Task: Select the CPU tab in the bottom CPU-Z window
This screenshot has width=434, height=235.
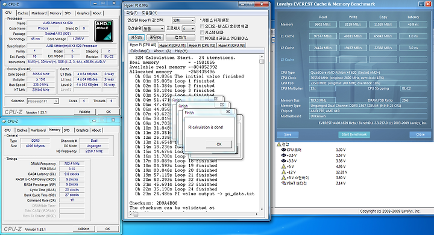Action: (x=8, y=130)
